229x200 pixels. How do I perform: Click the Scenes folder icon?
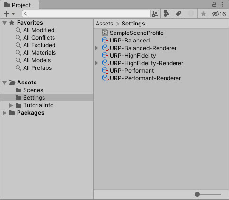[18, 90]
